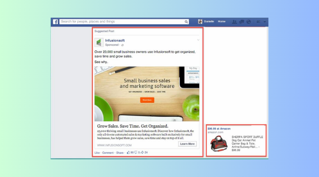
Task: Open the privacy shortcuts icon
Action: pyautogui.click(x=258, y=22)
